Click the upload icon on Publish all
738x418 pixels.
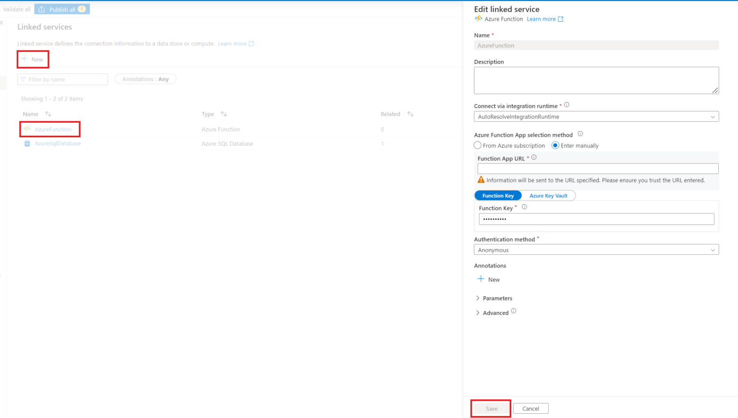click(x=42, y=9)
